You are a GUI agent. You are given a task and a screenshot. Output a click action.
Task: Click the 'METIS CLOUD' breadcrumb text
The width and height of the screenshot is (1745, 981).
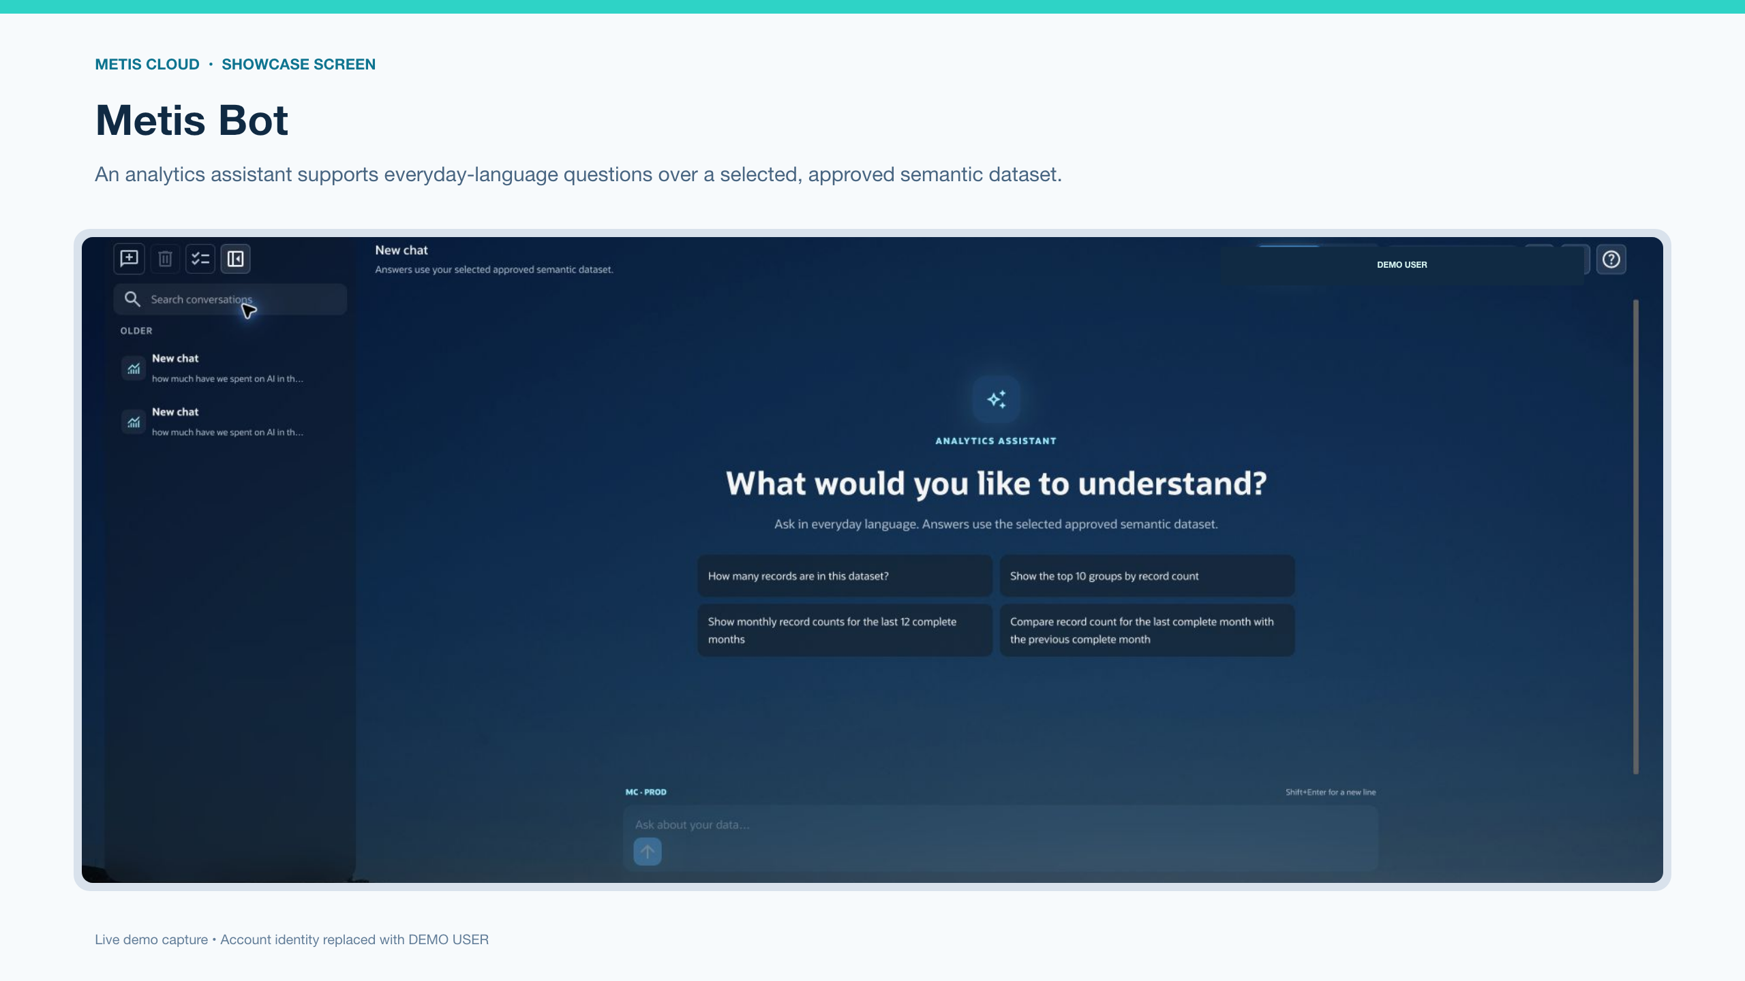[x=147, y=65]
